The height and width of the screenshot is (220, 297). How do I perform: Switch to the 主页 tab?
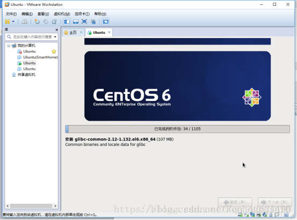(x=73, y=33)
